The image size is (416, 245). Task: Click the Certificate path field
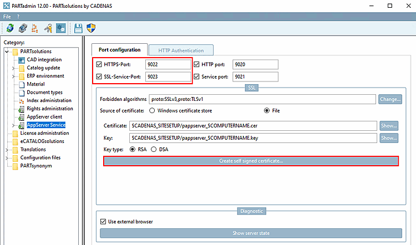pos(253,126)
